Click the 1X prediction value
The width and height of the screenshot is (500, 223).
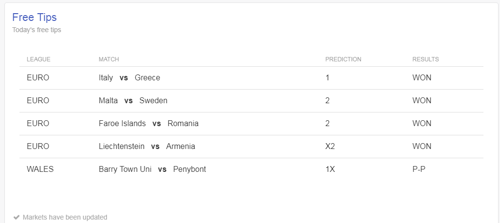click(330, 169)
